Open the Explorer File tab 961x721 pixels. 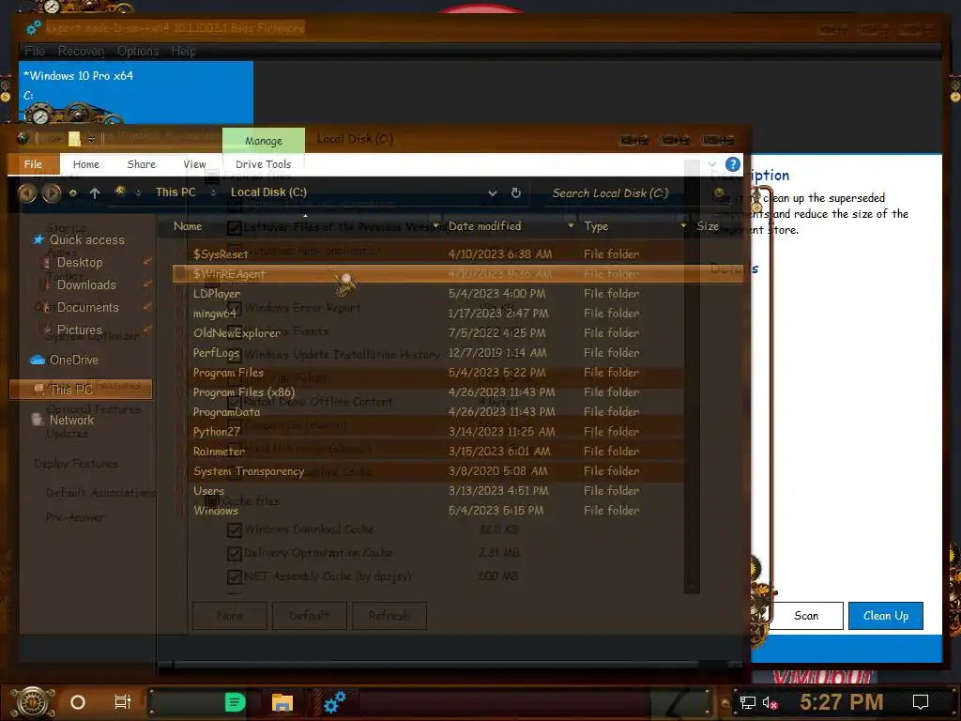point(33,164)
